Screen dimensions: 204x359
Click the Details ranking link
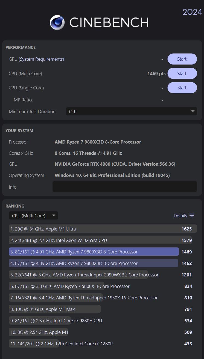(x=180, y=216)
